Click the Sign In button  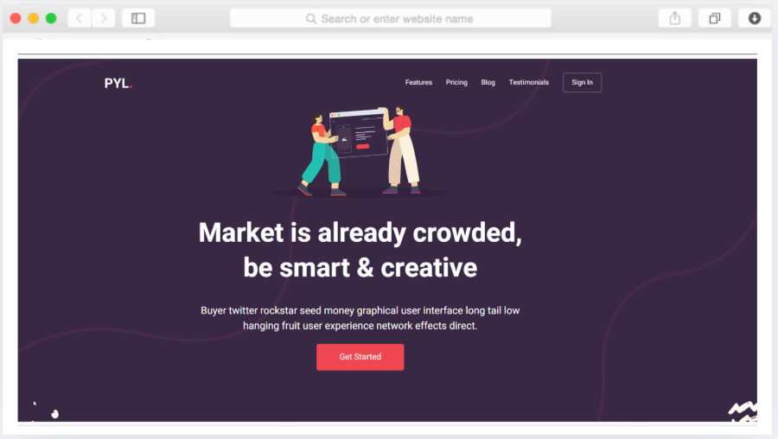[582, 82]
